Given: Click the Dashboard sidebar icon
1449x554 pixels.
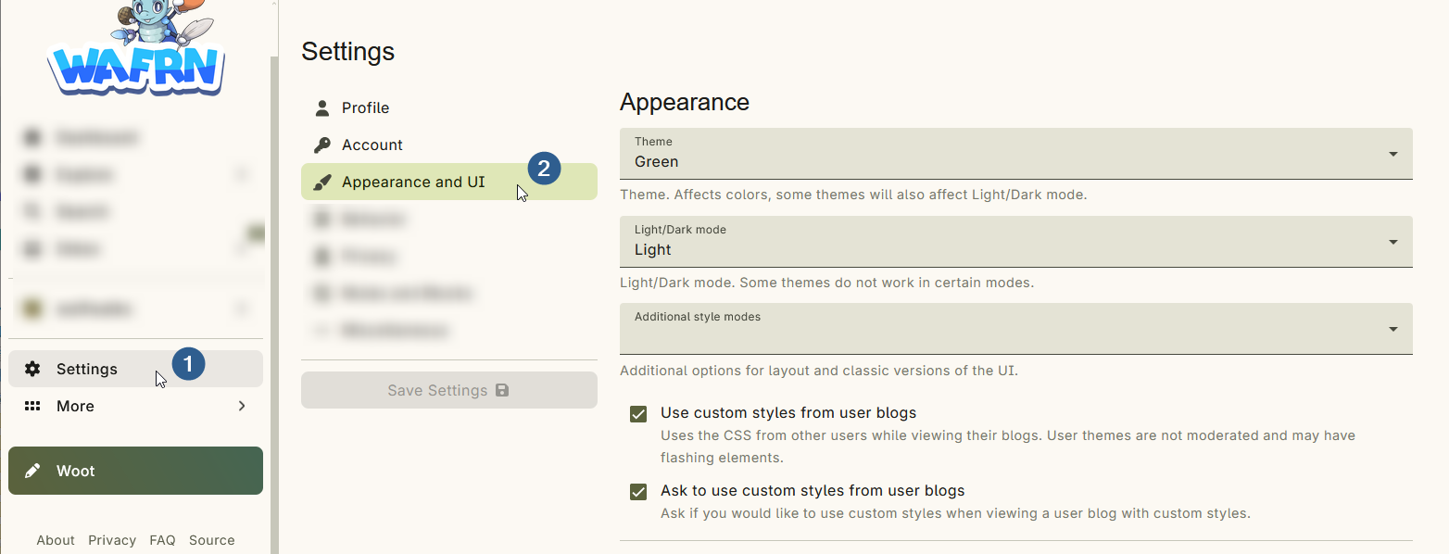Looking at the screenshot, I should coord(31,137).
